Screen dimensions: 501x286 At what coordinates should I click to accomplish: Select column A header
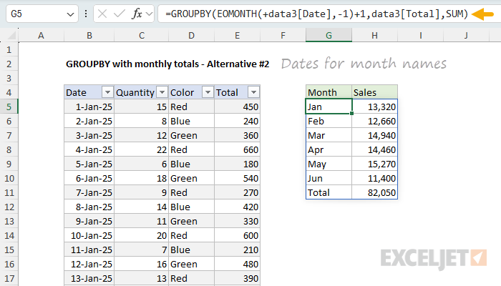41,36
